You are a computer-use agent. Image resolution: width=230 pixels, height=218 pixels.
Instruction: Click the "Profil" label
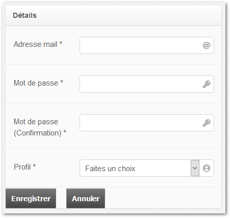pos(22,167)
